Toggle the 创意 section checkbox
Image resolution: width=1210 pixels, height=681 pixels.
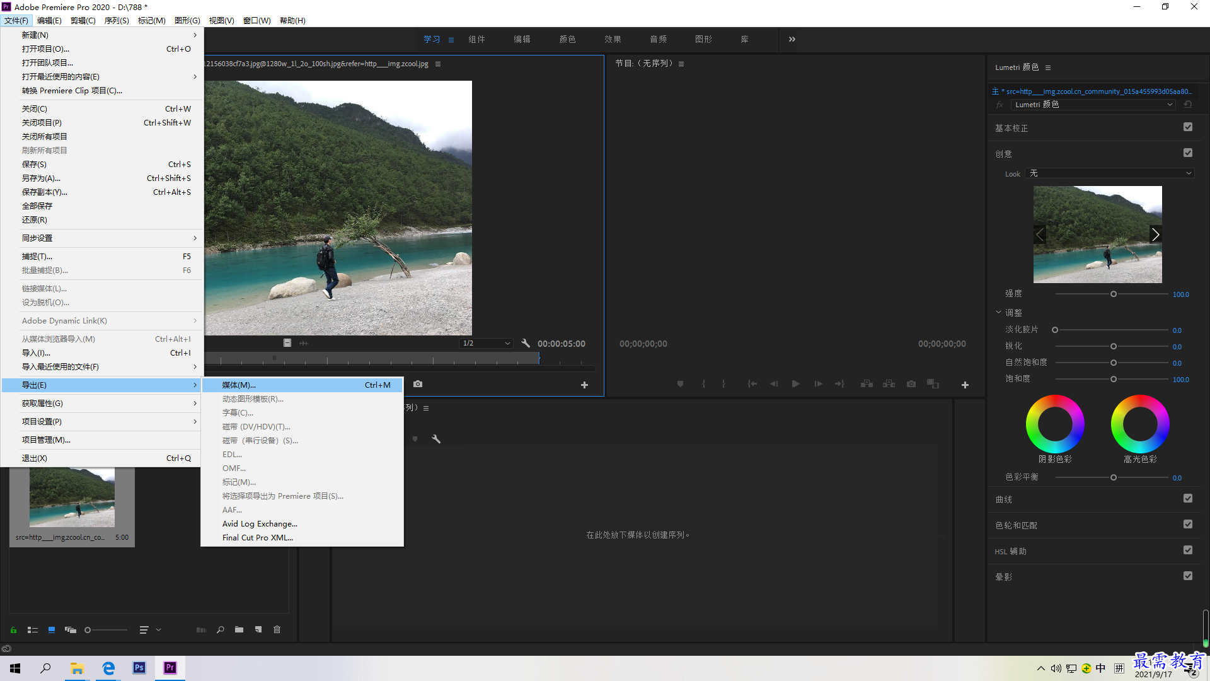tap(1188, 153)
